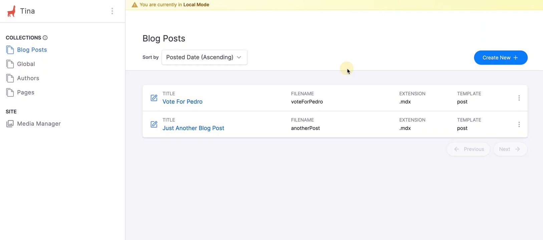Click the edit icon for Vote For Pedro
543x240 pixels.
(x=154, y=98)
